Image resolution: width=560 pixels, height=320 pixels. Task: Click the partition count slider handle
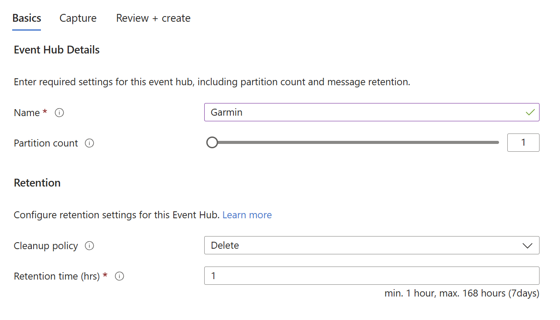pos(212,142)
